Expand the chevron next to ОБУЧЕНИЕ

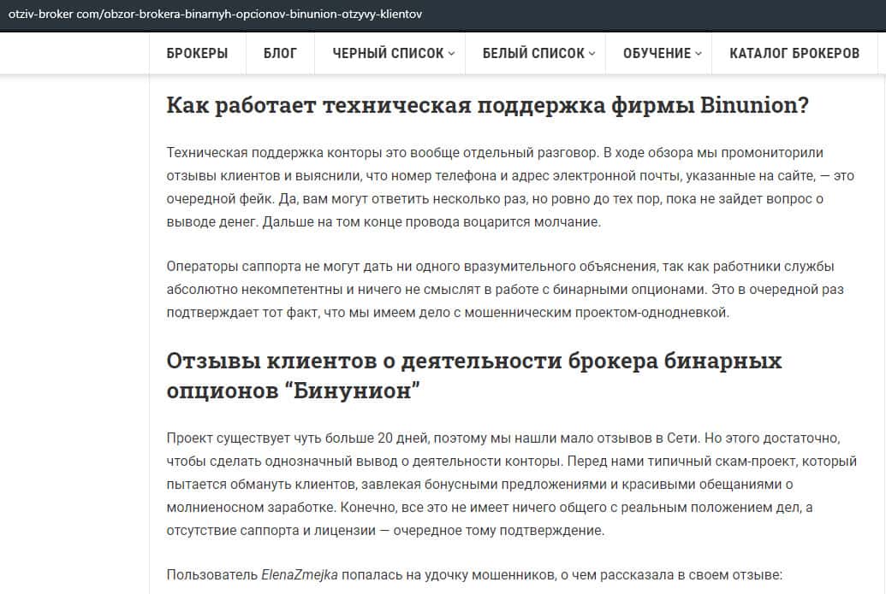coord(699,54)
